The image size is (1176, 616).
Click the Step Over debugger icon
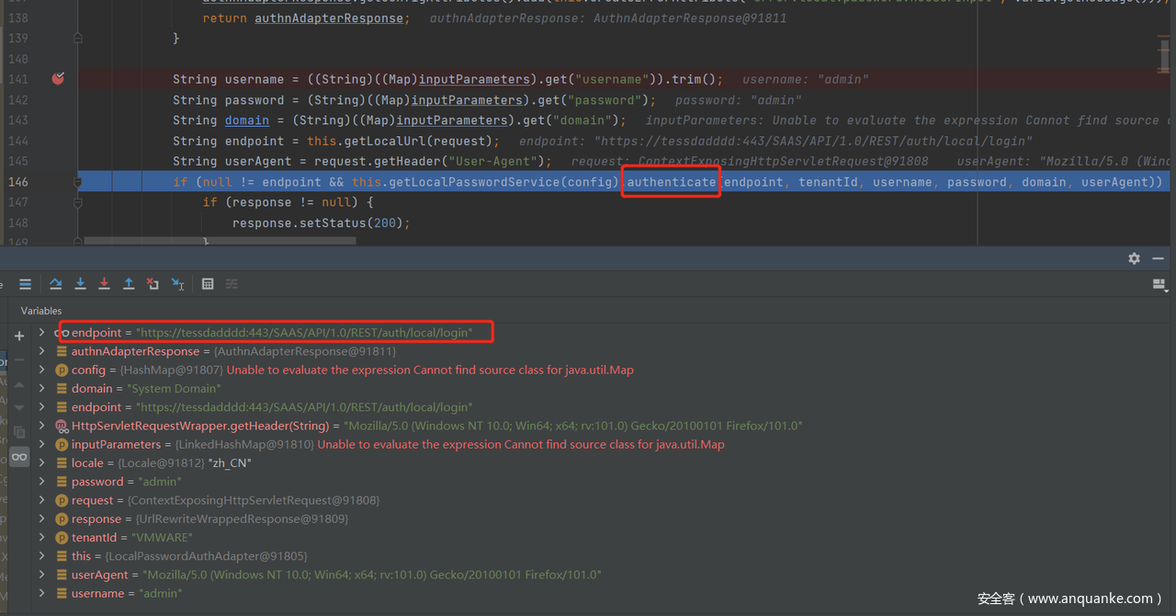(x=56, y=284)
